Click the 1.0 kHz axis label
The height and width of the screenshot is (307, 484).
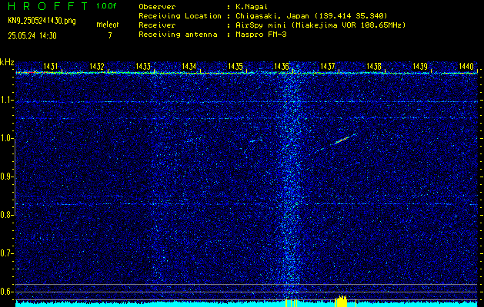point(7,139)
